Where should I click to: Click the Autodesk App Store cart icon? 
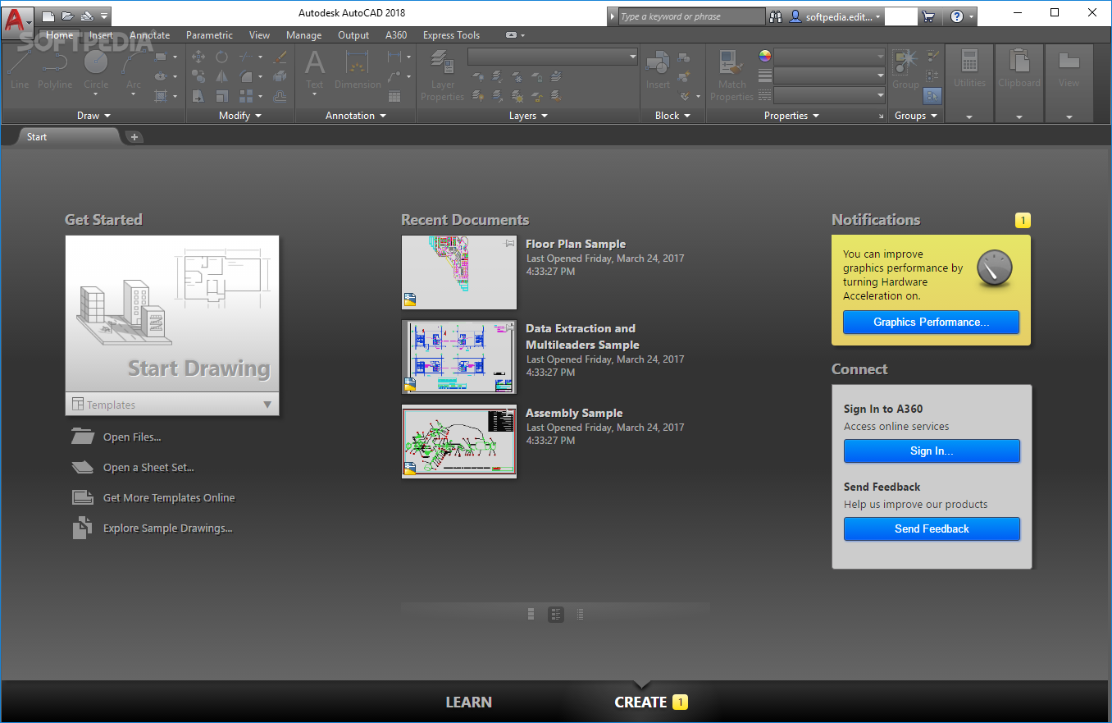[x=928, y=16]
